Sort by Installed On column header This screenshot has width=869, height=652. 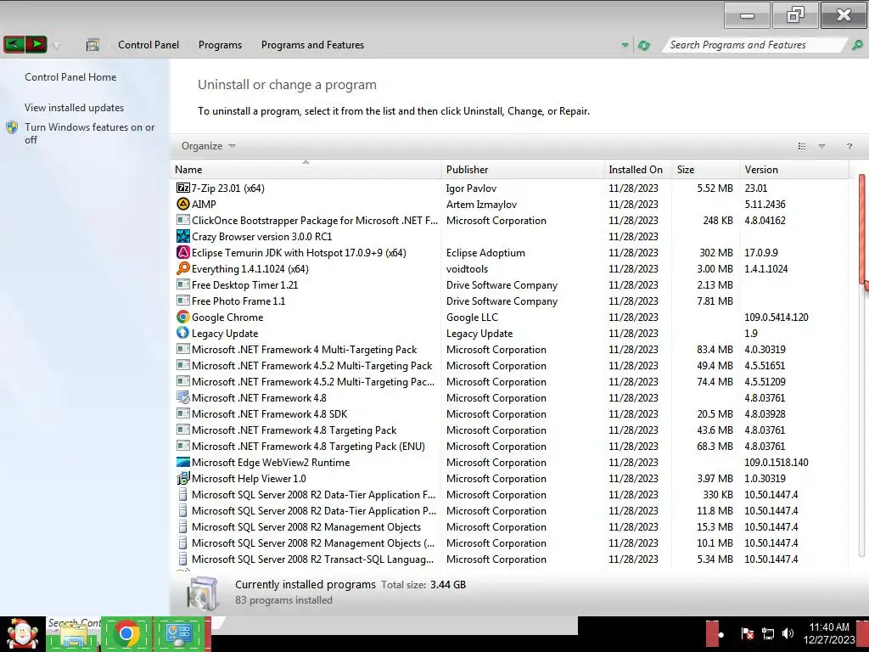click(x=637, y=170)
